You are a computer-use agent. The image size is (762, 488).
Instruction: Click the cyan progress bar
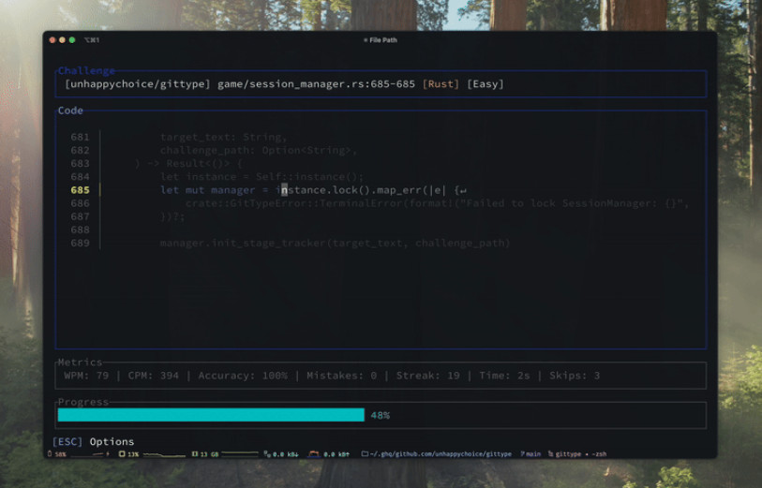pyautogui.click(x=211, y=415)
